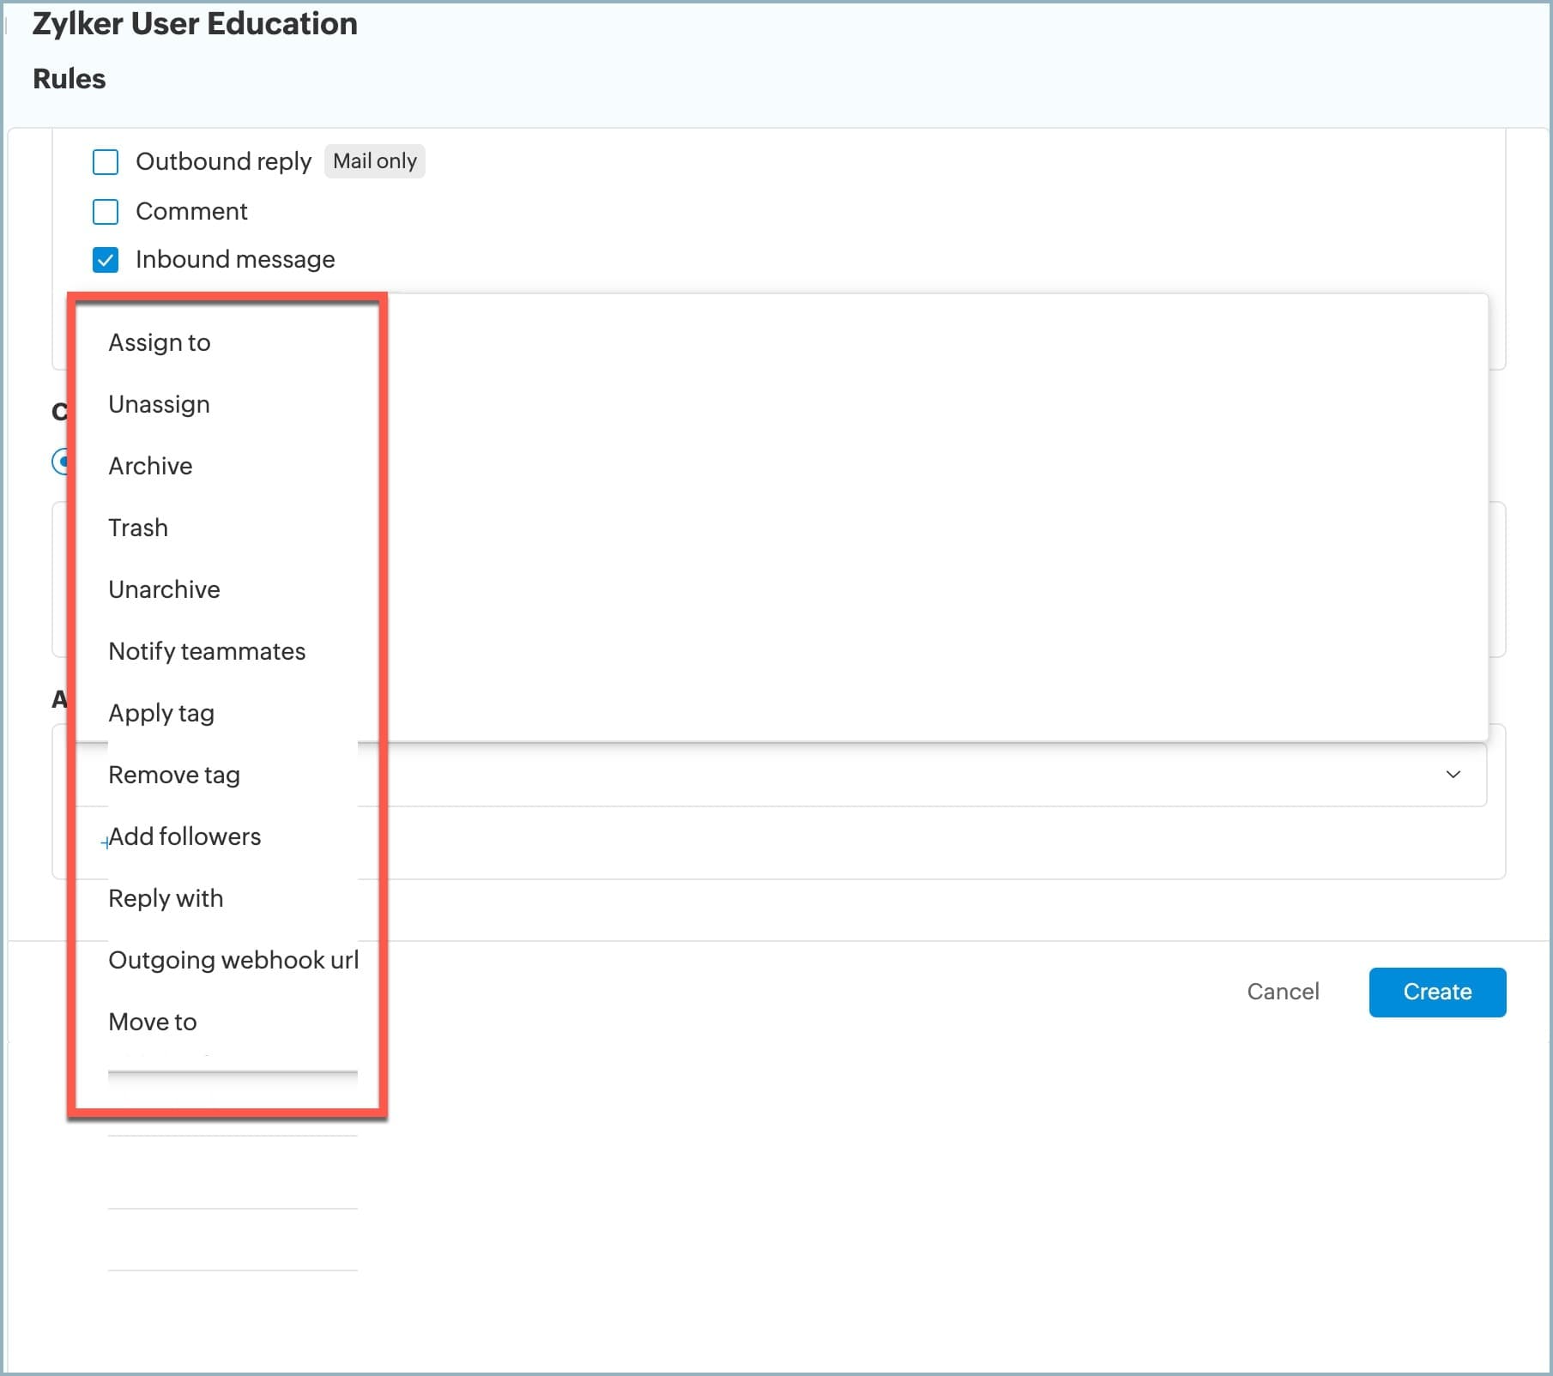The width and height of the screenshot is (1553, 1376).
Task: Choose the Move to action
Action: tap(153, 1022)
